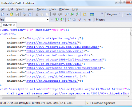The image size is (132, 107).
Task: Click the Plug-ins toolbar label
Action: point(112,14)
